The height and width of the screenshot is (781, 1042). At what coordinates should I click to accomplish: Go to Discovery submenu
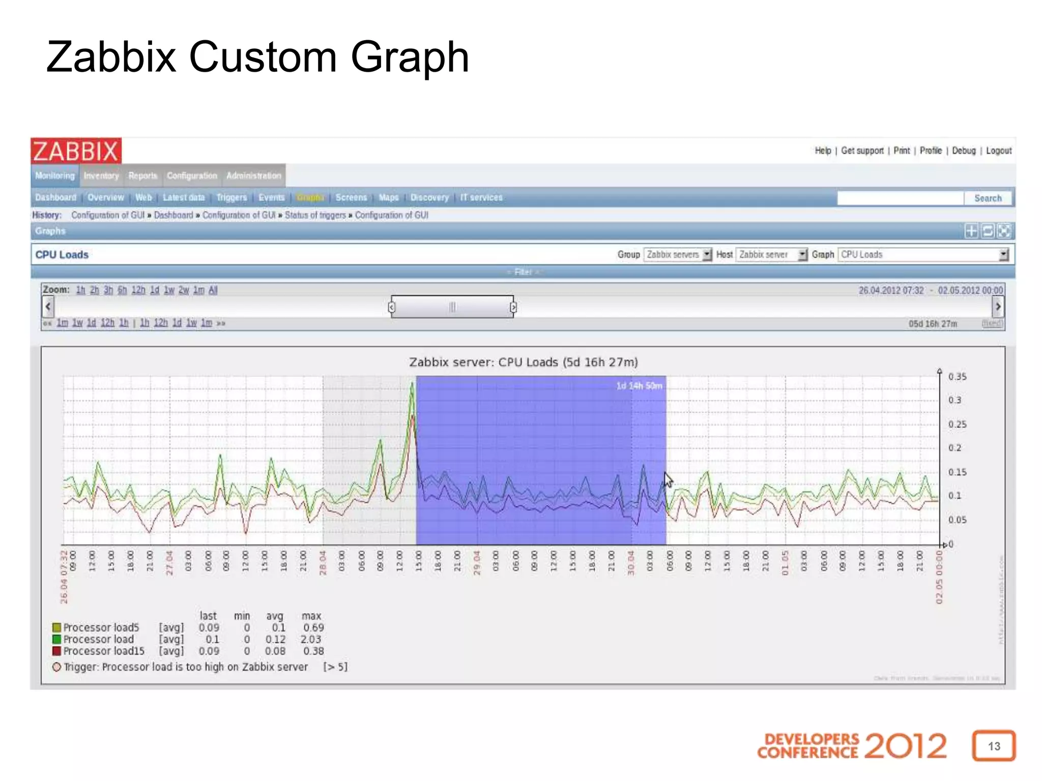tap(430, 198)
